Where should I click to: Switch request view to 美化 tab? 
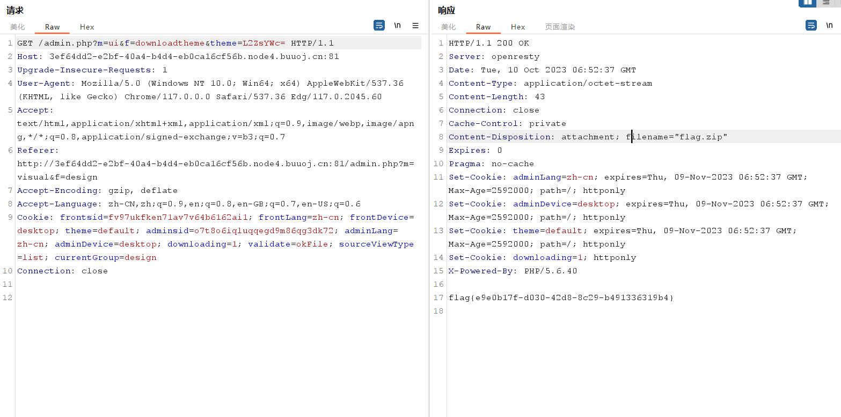[17, 27]
